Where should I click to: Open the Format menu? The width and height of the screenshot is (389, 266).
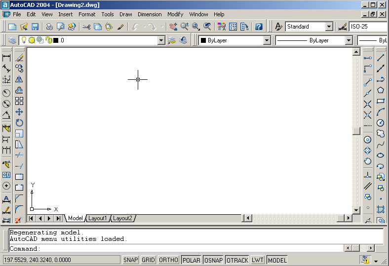coord(87,14)
